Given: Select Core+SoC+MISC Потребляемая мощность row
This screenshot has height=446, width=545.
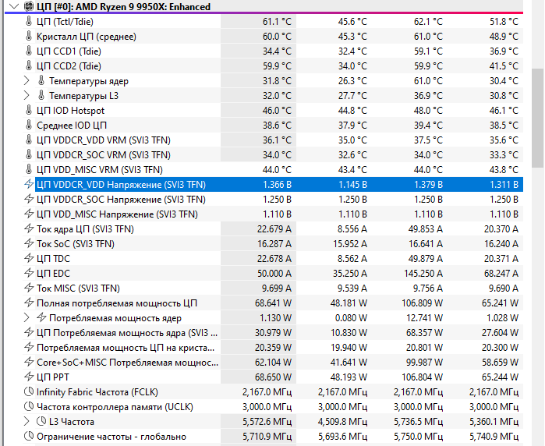Looking at the screenshot, I should 273,363.
